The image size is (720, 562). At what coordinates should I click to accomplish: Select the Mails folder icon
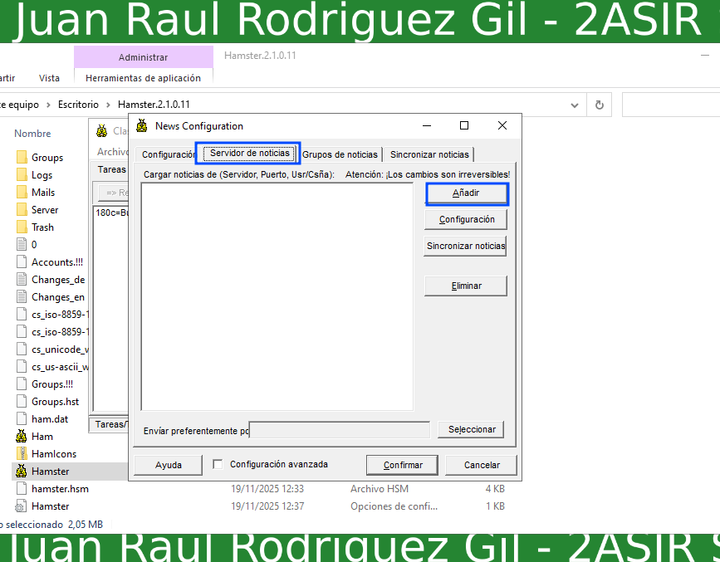point(22,193)
